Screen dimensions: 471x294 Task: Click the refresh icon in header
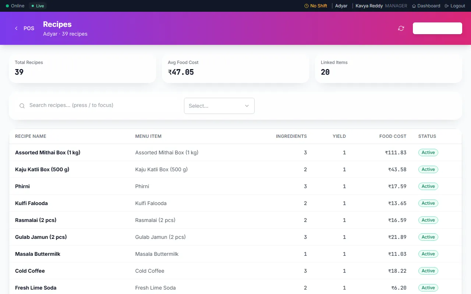(x=401, y=28)
